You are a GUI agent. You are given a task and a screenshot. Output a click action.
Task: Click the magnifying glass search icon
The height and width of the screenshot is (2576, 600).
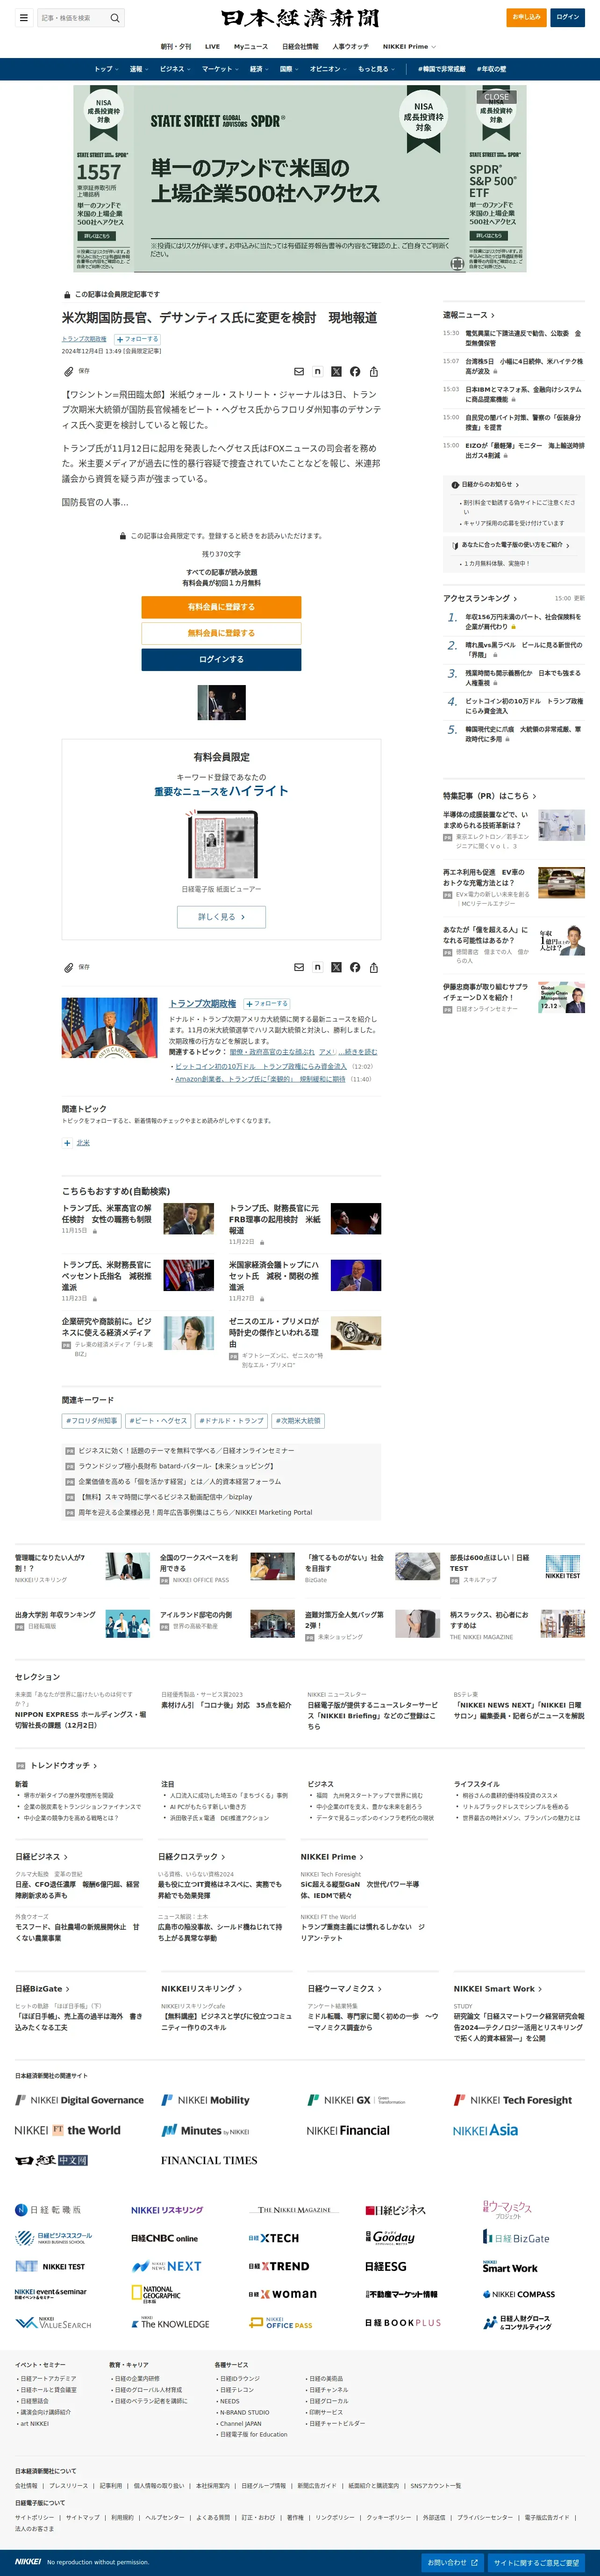(115, 17)
